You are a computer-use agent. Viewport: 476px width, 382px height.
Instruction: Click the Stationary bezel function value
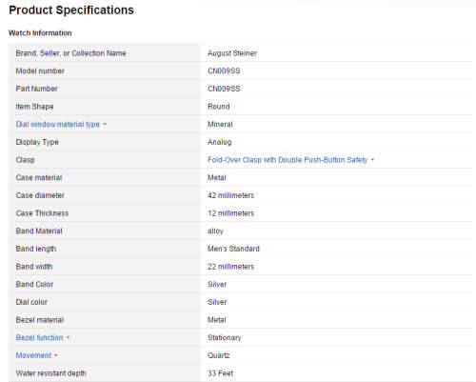pyautogui.click(x=225, y=337)
